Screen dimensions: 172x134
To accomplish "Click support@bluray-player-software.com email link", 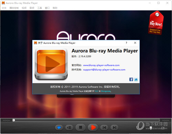I will [x=104, y=70].
